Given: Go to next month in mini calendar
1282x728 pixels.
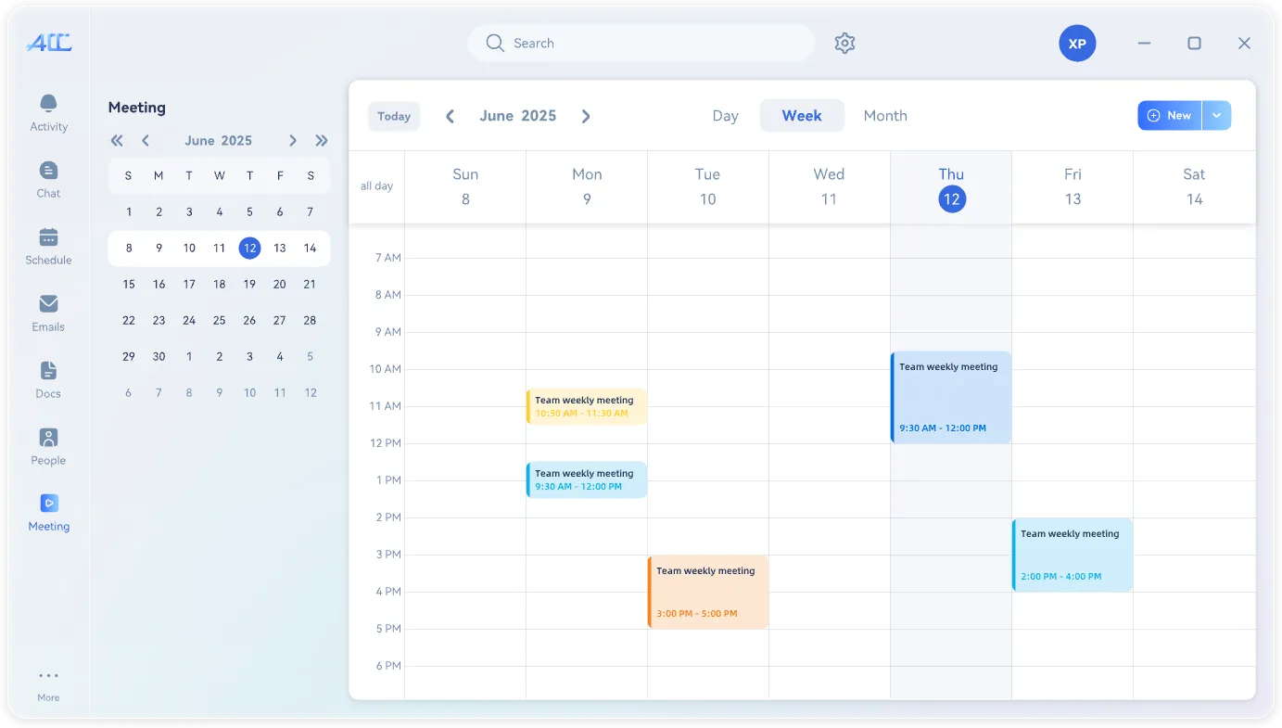Looking at the screenshot, I should tap(292, 141).
